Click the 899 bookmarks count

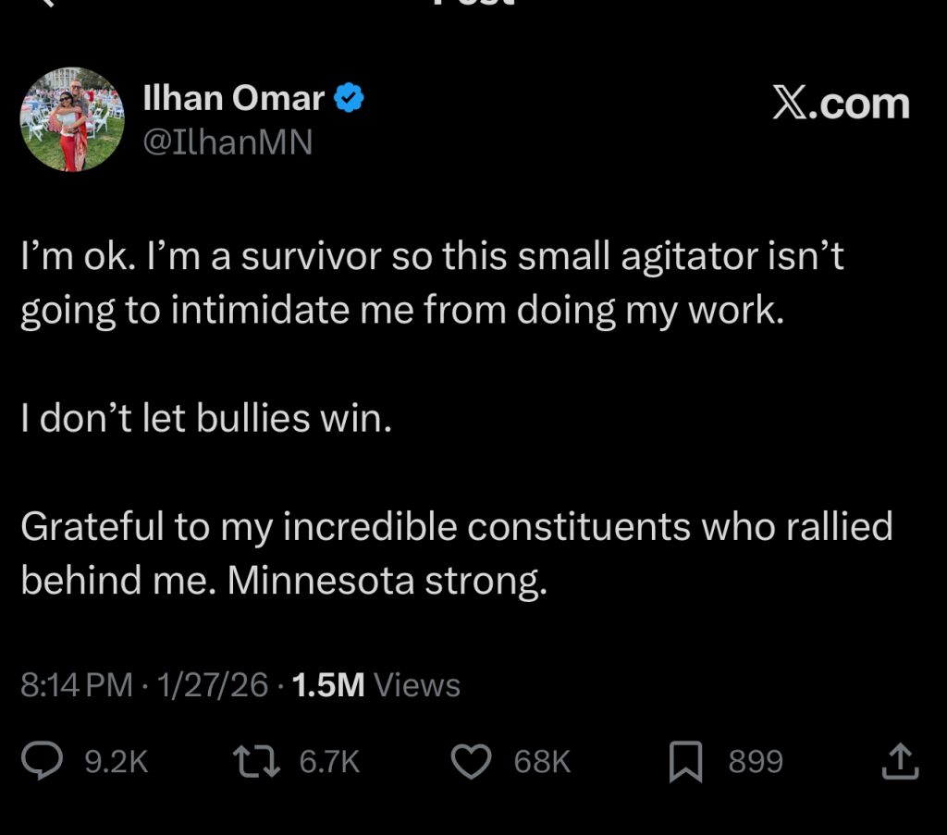point(756,762)
